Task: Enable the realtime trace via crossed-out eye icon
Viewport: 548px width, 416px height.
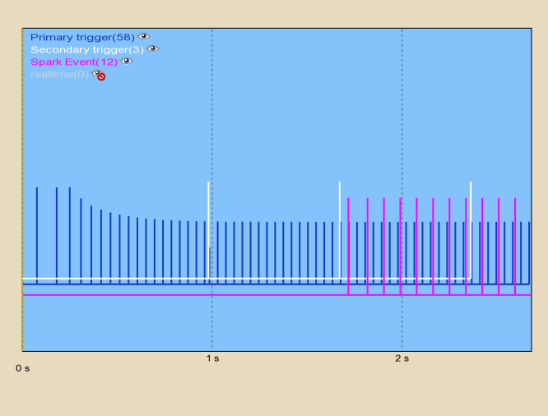Action: click(x=98, y=75)
